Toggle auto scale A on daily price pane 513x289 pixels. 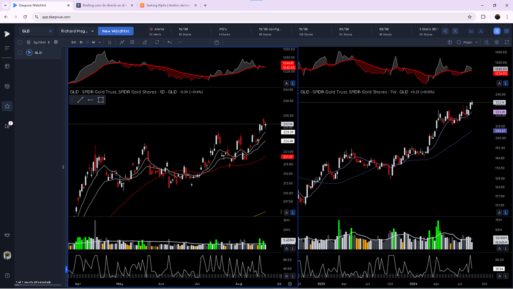[286, 212]
